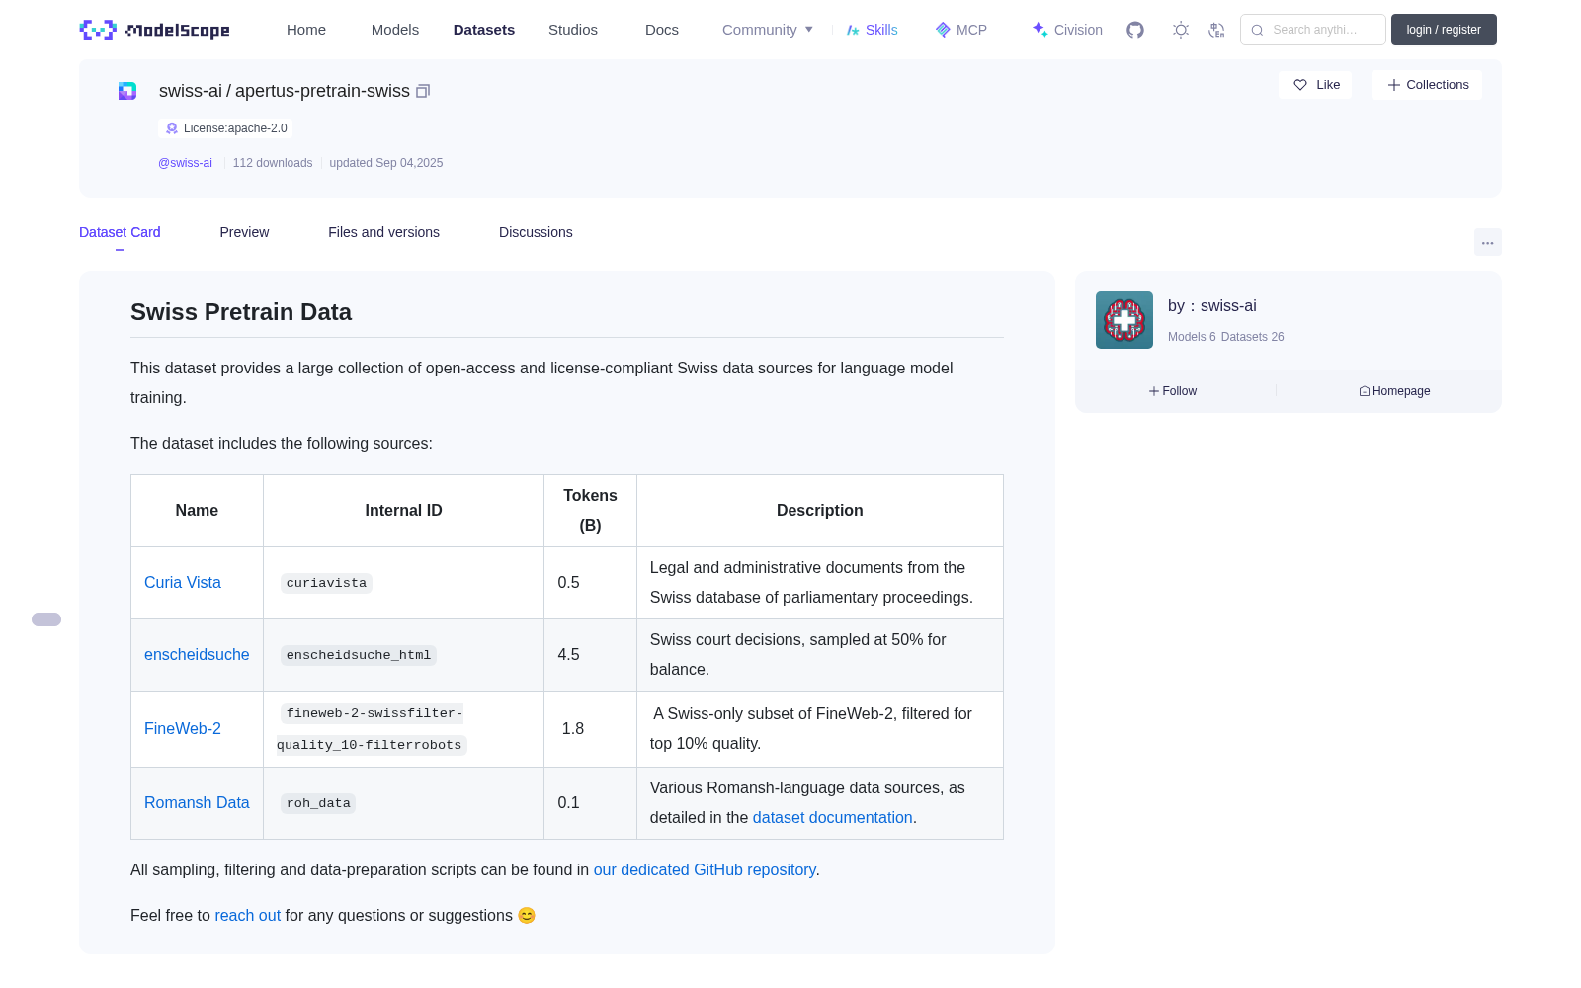This screenshot has height=988, width=1581.
Task: Open the MCP nav item
Action: point(960,30)
